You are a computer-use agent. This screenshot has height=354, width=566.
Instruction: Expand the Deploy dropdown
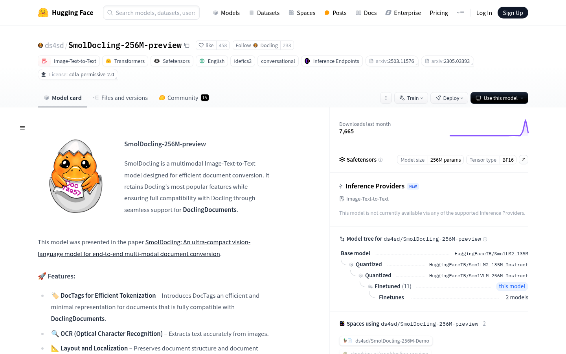[449, 98]
